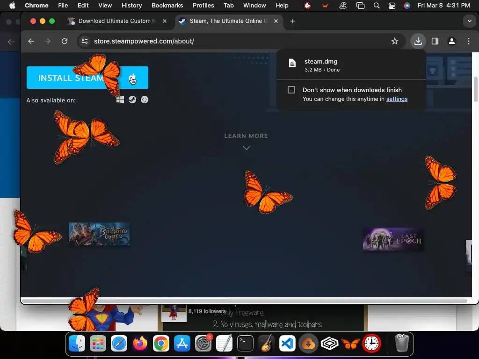Viewport: 479px width, 359px height.
Task: Launch Safari from the Dock
Action: (119, 344)
